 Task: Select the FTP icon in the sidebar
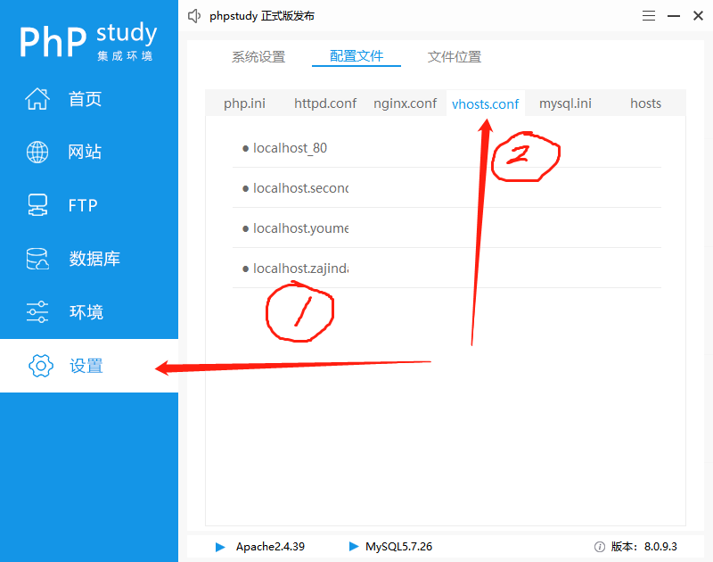pos(37,205)
